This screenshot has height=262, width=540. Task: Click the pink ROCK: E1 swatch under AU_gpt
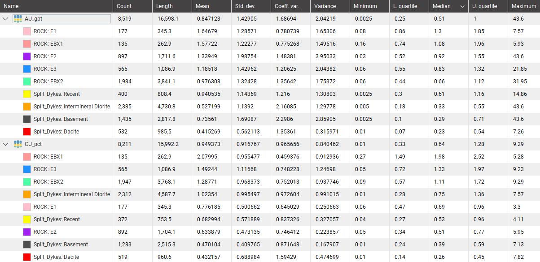(26, 31)
